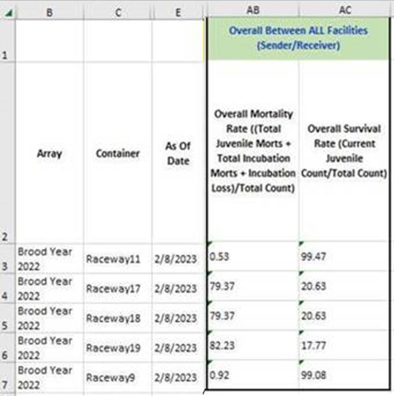Click the Select All corner triangle
This screenshot has width=394, height=396.
point(7,12)
